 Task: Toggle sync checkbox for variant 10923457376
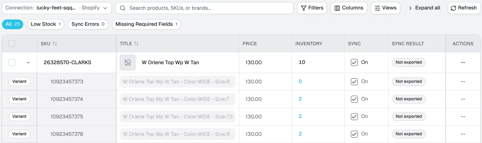tap(354, 134)
